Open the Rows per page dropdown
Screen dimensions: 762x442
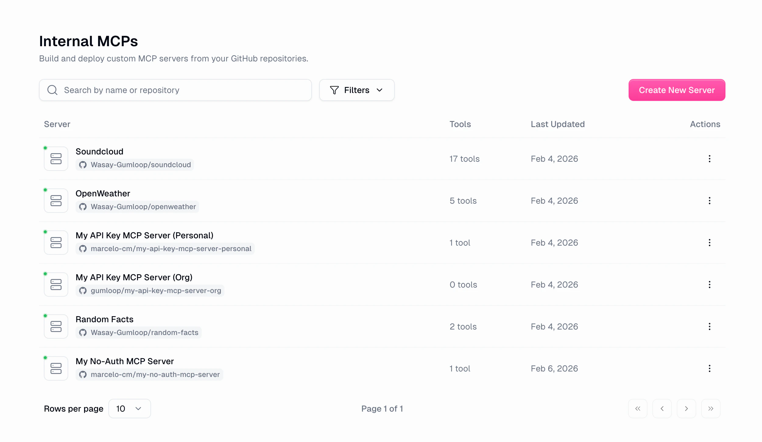point(129,409)
